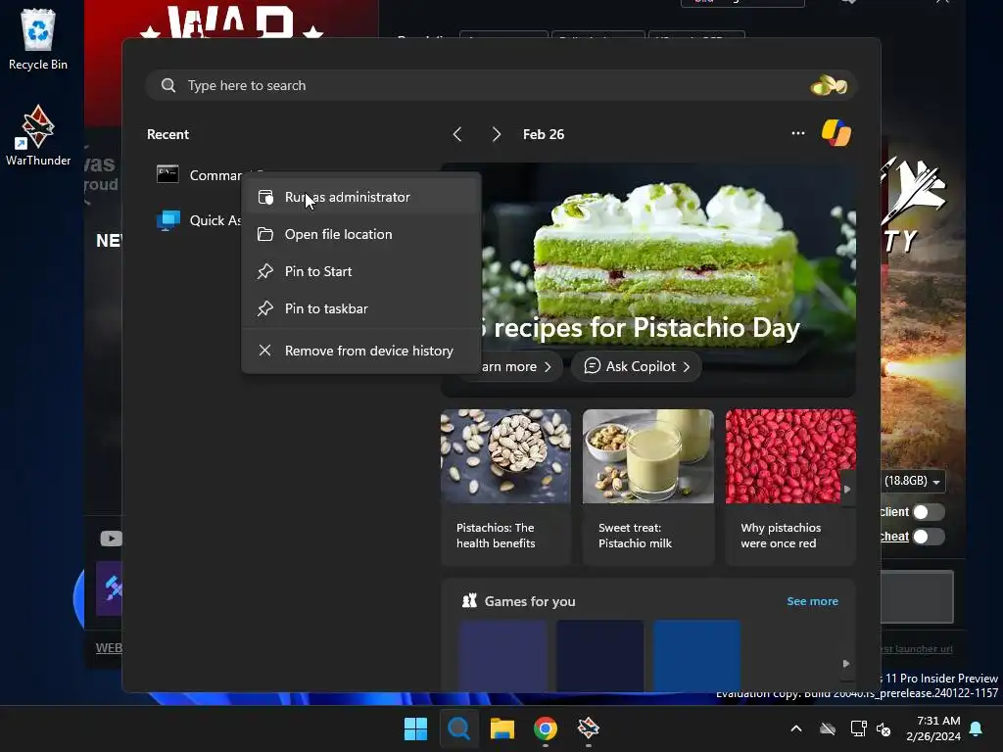Click Remove from device history
Viewport: 1003px width, 752px height.
(360, 351)
